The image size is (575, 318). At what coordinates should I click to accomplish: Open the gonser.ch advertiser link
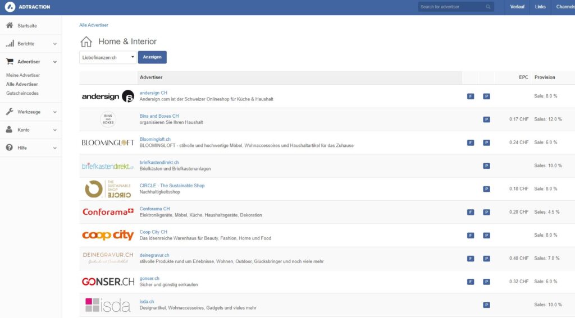tap(149, 278)
